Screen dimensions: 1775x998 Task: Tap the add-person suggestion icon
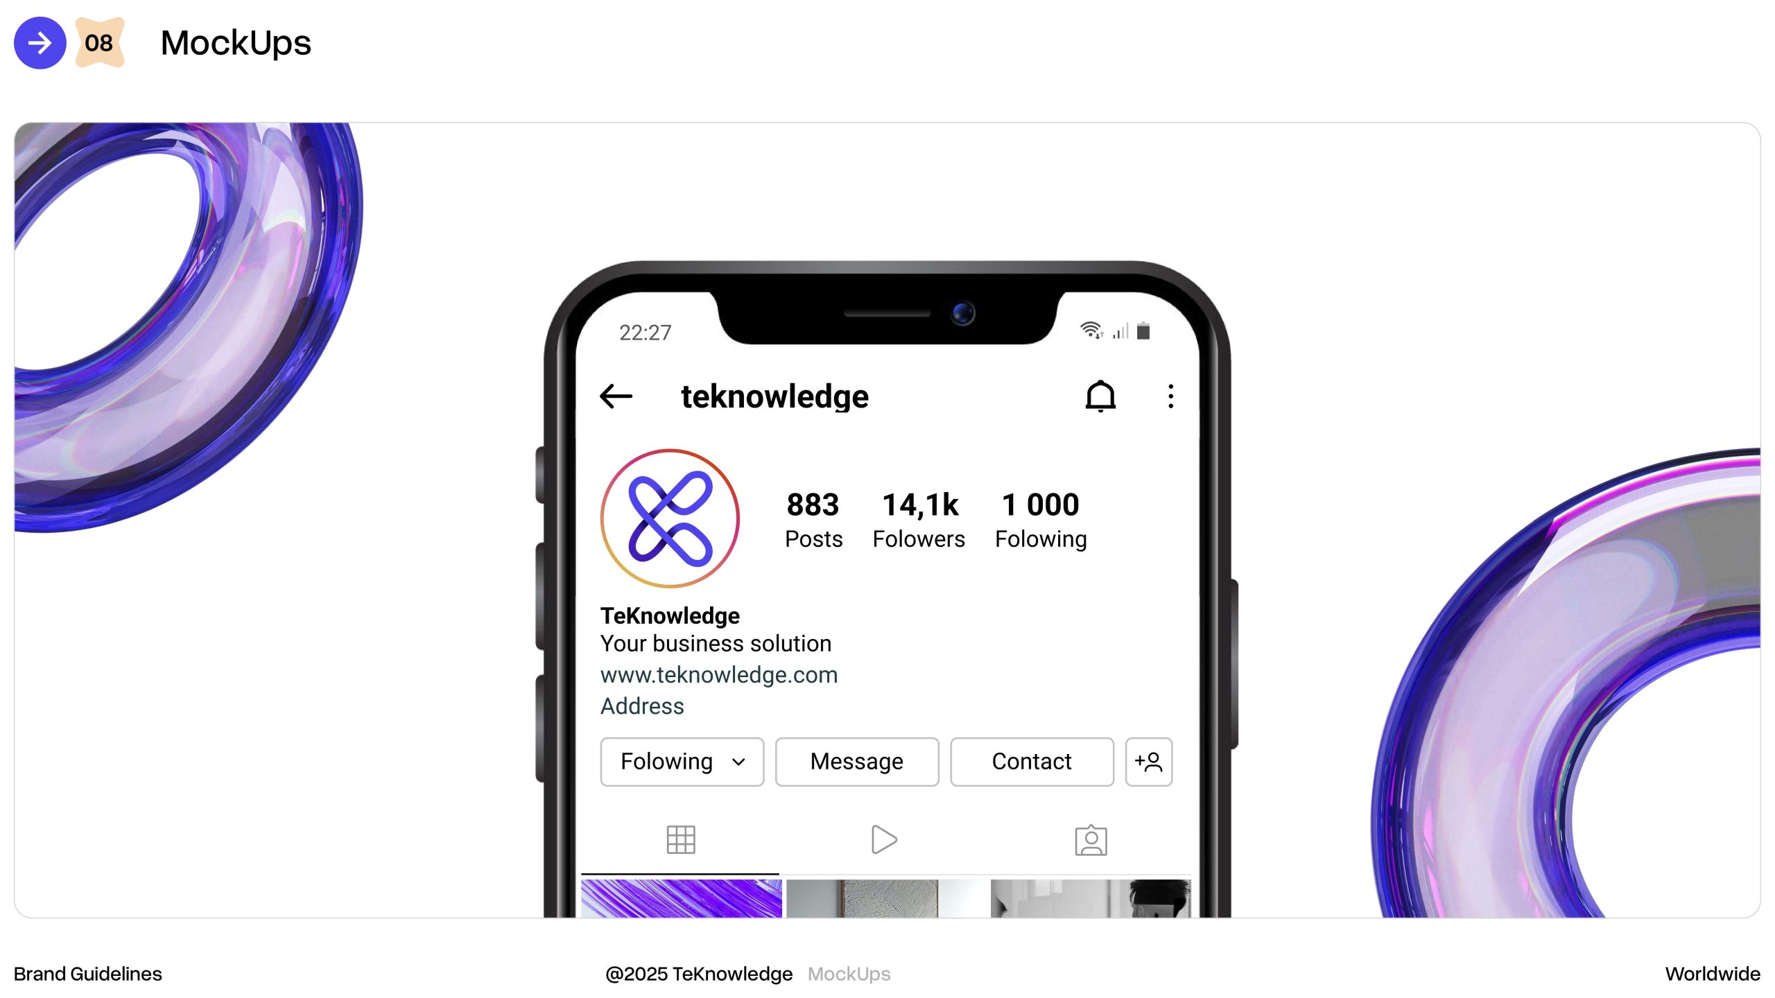tap(1148, 762)
